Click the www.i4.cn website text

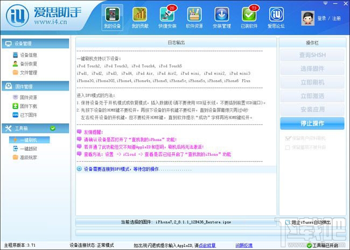51,22
